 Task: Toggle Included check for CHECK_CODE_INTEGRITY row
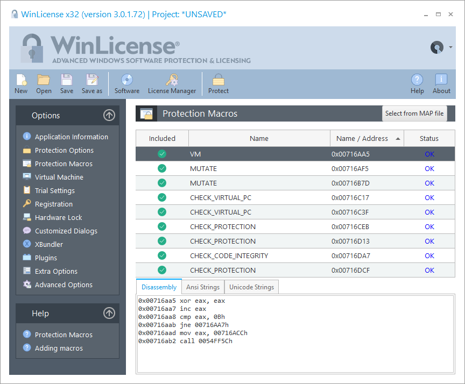click(x=162, y=255)
